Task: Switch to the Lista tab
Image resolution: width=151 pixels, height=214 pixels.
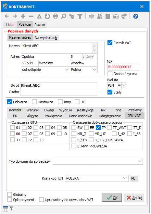Action: point(10,25)
